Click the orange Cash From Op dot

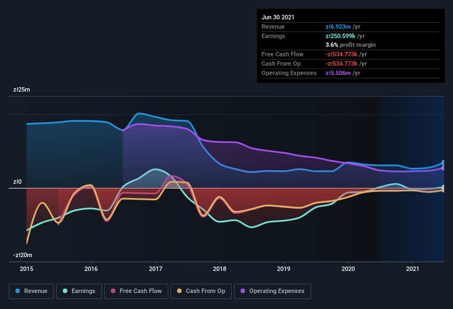(179, 291)
